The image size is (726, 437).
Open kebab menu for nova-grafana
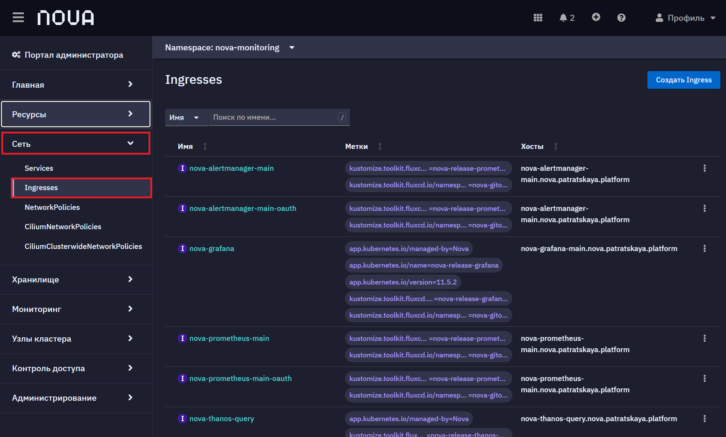pos(705,249)
